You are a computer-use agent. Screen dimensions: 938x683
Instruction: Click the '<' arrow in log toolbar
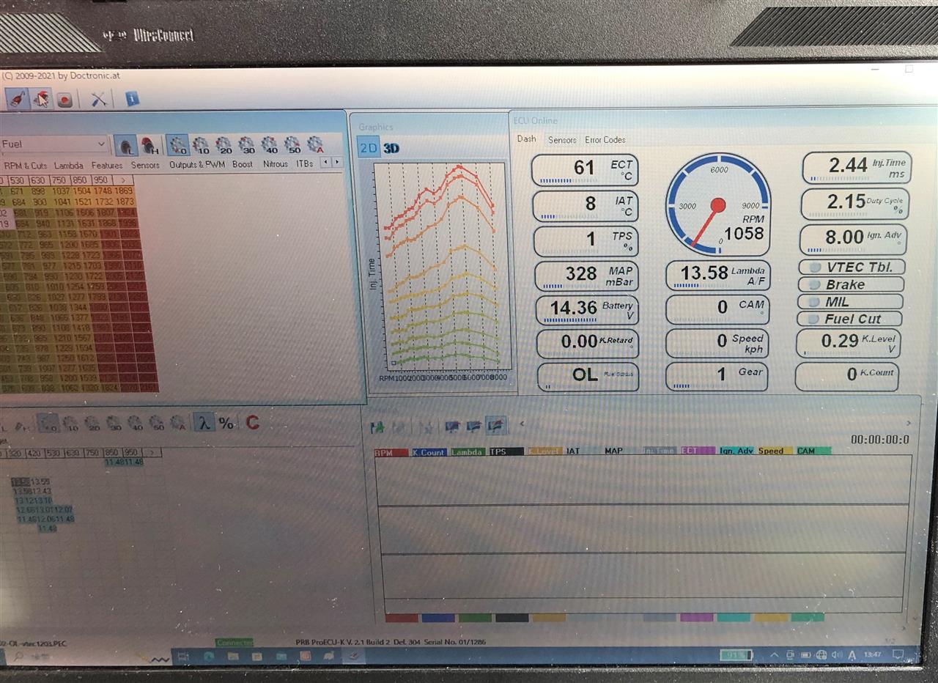(522, 423)
